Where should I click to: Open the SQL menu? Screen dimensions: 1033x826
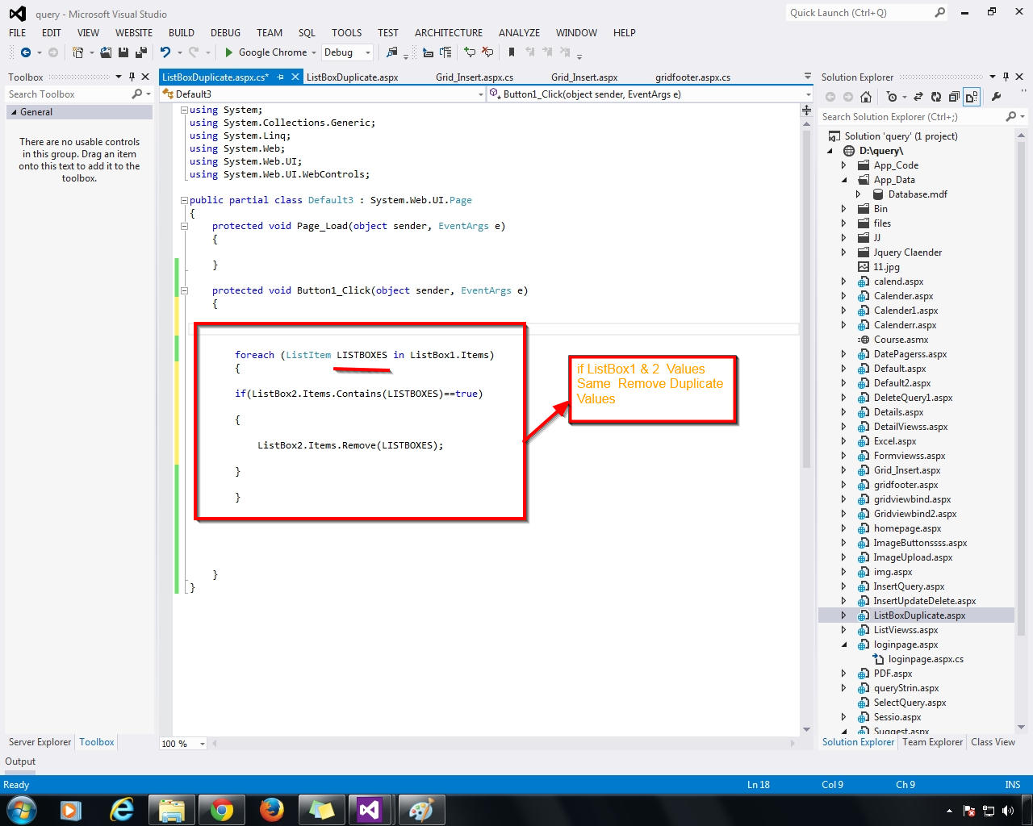307,33
